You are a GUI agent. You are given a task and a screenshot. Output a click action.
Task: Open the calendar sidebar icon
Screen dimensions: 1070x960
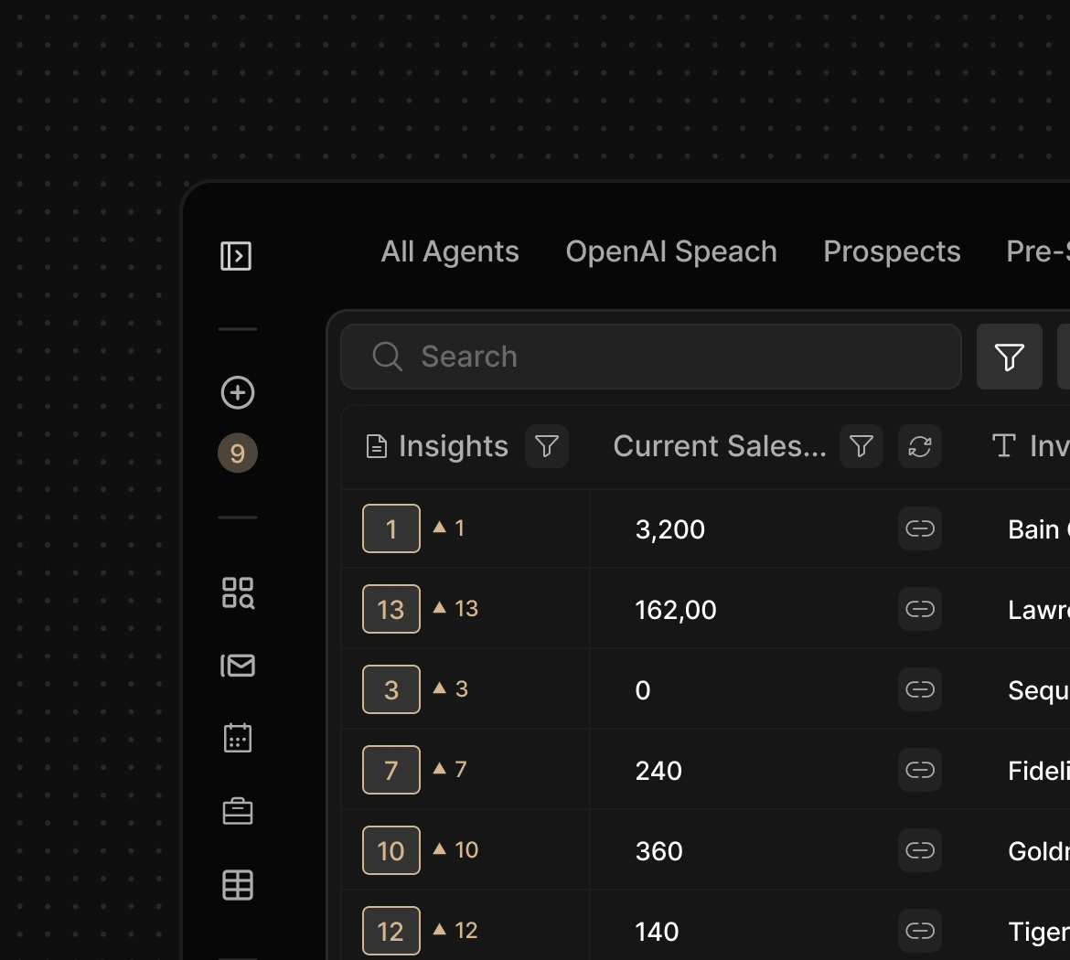click(238, 738)
